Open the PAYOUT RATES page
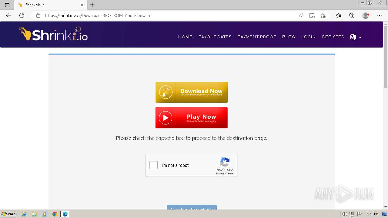This screenshot has width=388, height=218. (x=215, y=37)
